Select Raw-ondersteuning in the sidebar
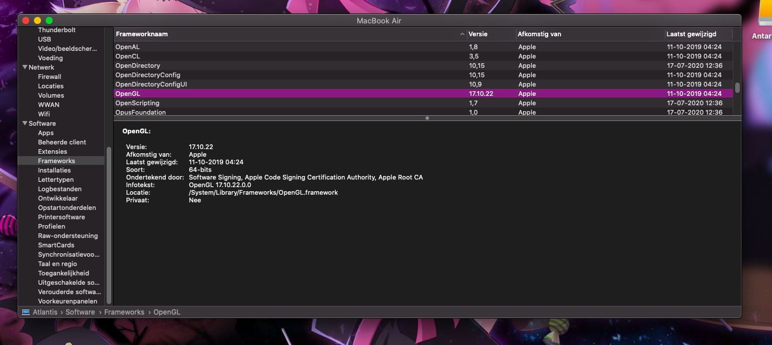Screen dimensions: 772x345 68,236
